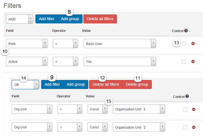Image resolution: width=203 pixels, height=136 pixels.
Task: Delete the Organisation Unit 2 filter row
Action: click(193, 127)
